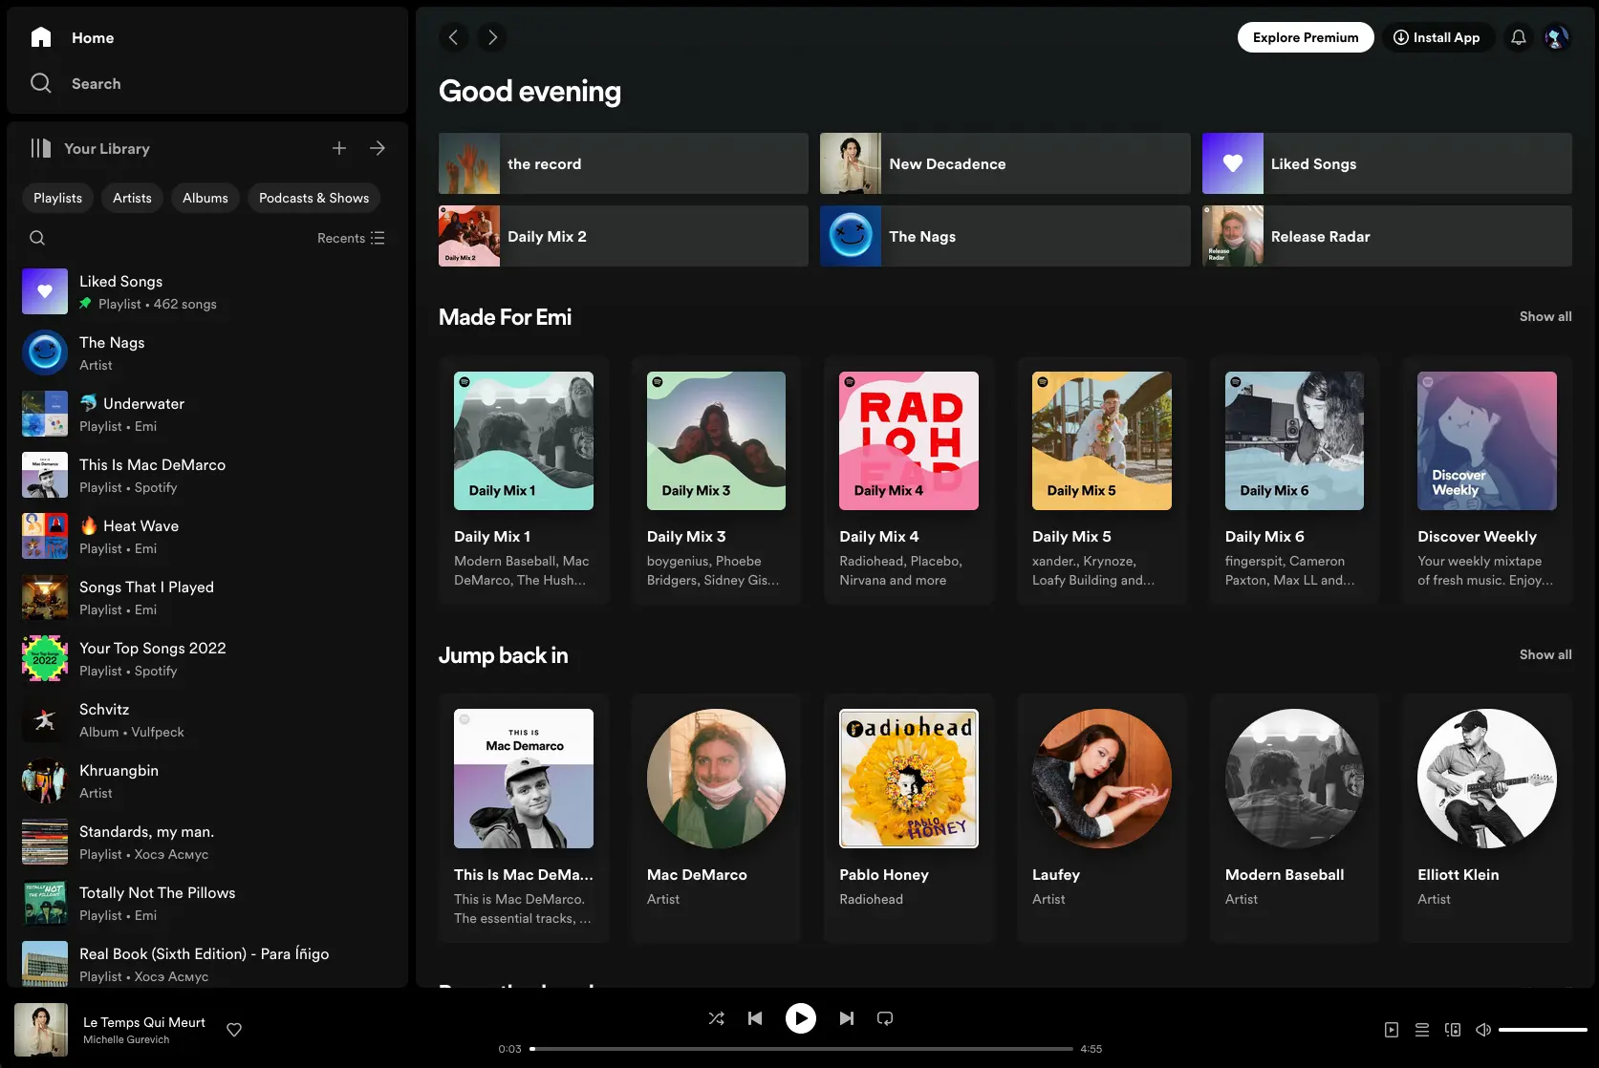Like Le Temps Qui Meurt with heart
1599x1068 pixels.
pyautogui.click(x=234, y=1030)
